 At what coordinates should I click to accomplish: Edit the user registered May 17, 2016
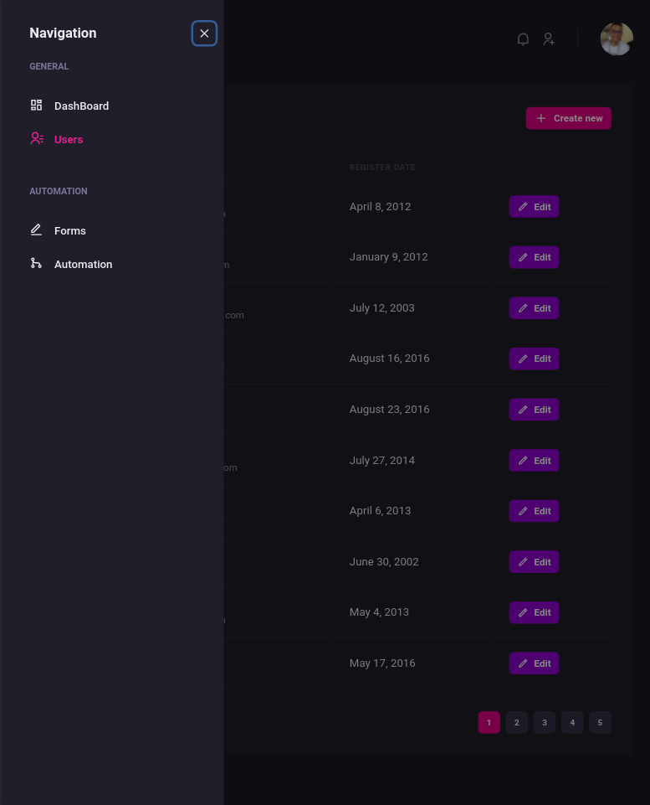coord(534,663)
